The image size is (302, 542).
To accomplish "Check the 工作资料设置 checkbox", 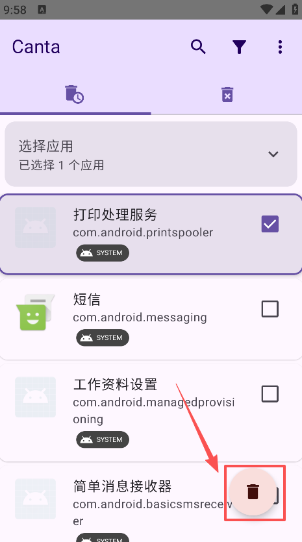I will pos(270,394).
